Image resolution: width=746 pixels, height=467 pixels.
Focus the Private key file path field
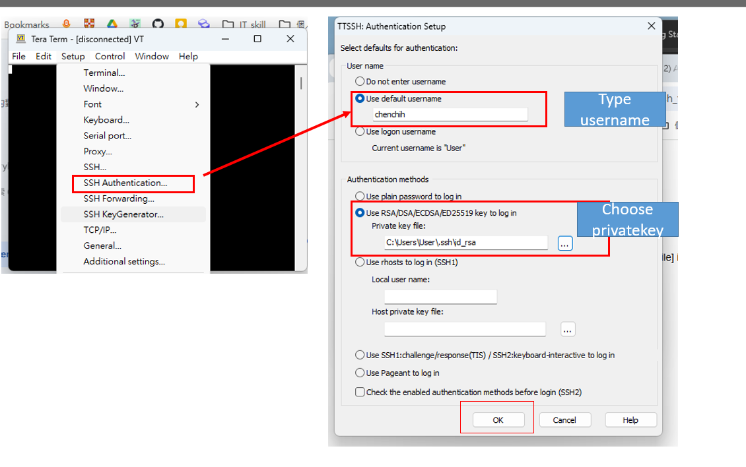pyautogui.click(x=466, y=243)
